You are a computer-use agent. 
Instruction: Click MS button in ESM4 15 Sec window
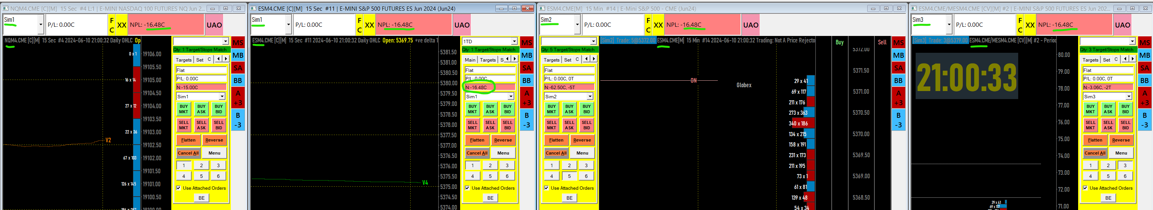pyautogui.click(x=527, y=43)
